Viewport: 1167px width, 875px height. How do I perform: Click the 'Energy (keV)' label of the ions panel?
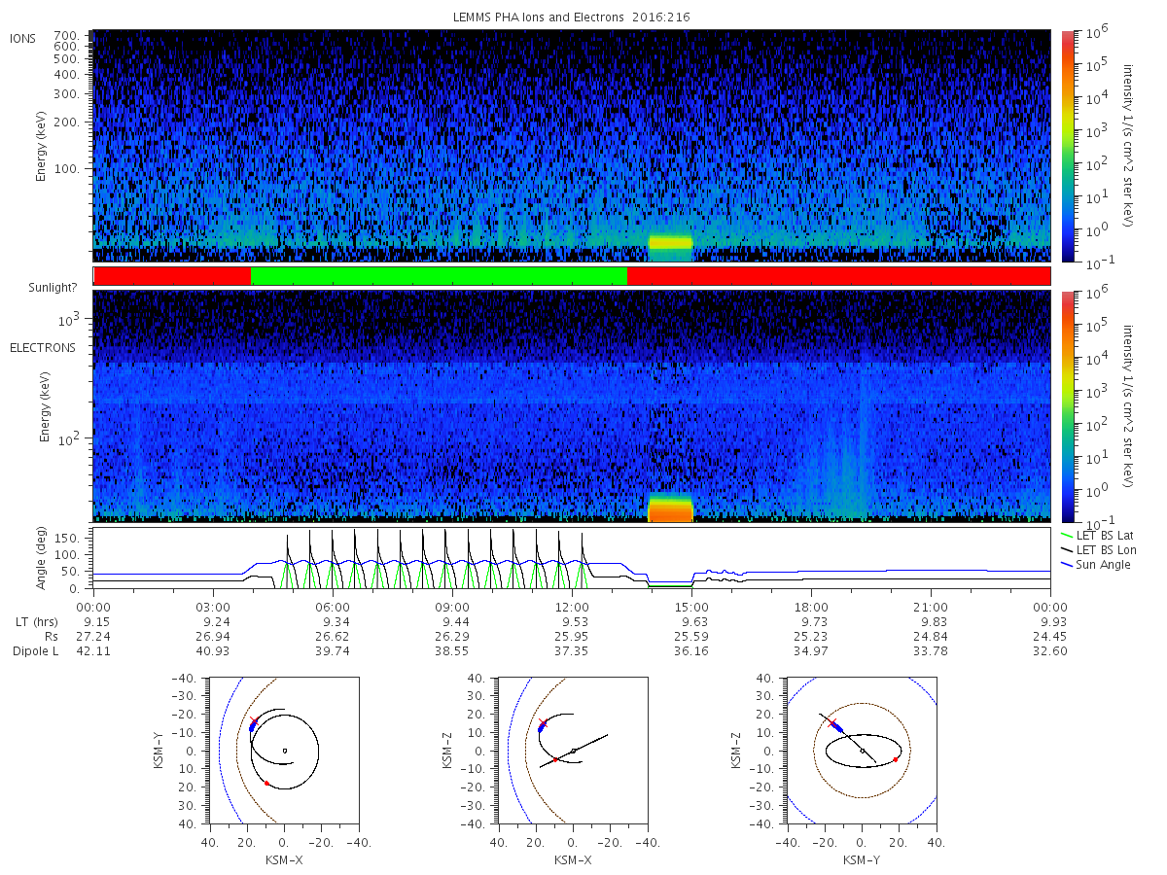tap(43, 146)
